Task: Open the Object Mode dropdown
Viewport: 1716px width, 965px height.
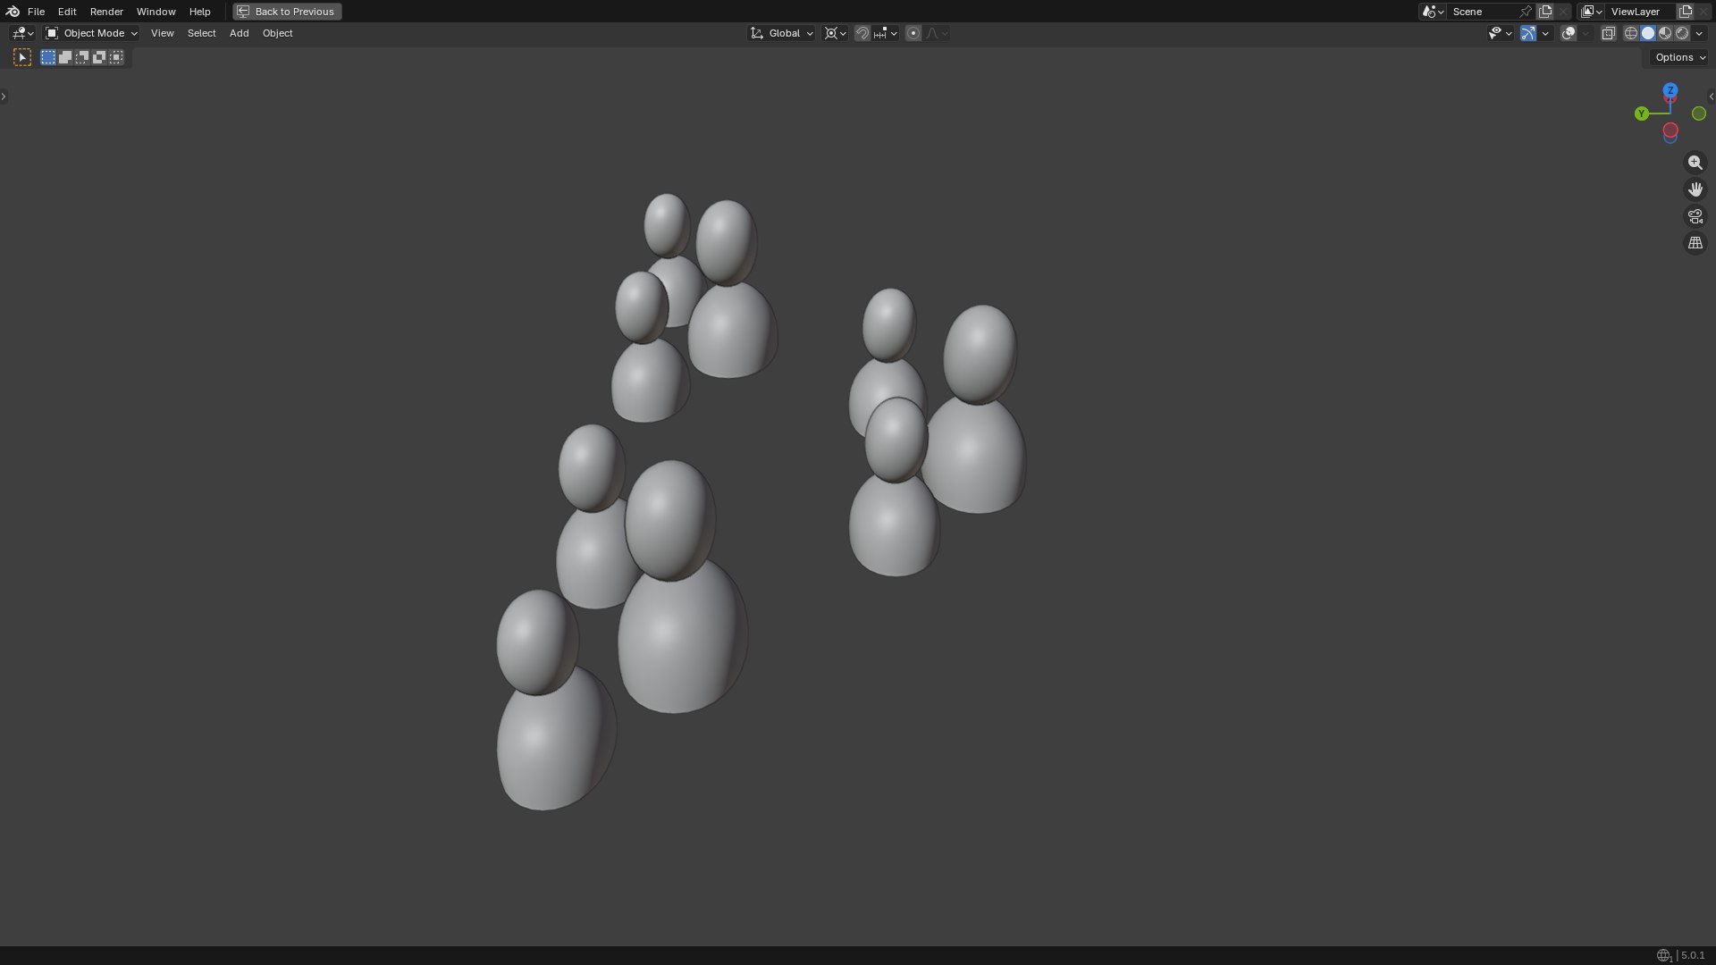Action: pyautogui.click(x=91, y=33)
